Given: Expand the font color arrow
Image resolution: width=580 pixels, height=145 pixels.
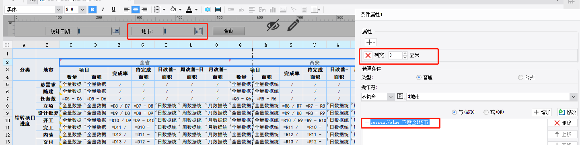Looking at the screenshot, I should click(x=196, y=9).
